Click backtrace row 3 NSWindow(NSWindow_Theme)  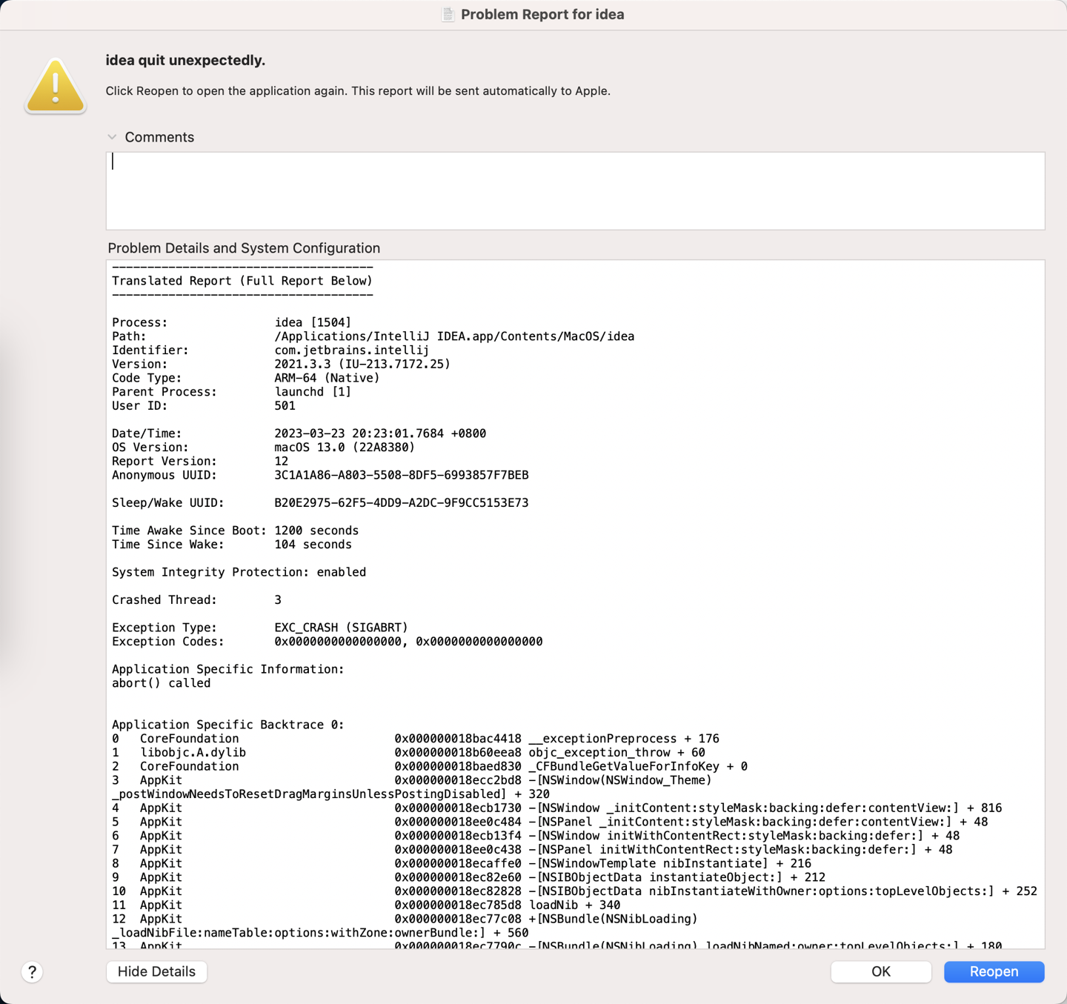point(412,780)
